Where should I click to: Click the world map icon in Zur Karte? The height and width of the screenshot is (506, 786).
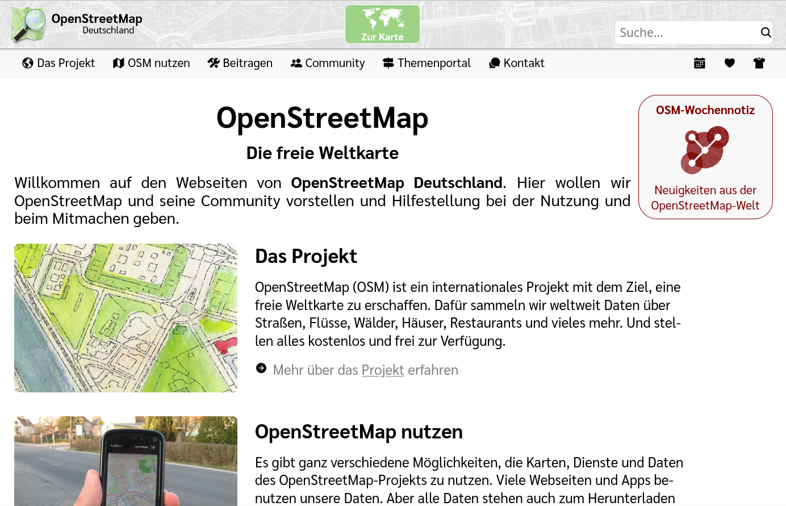[383, 19]
